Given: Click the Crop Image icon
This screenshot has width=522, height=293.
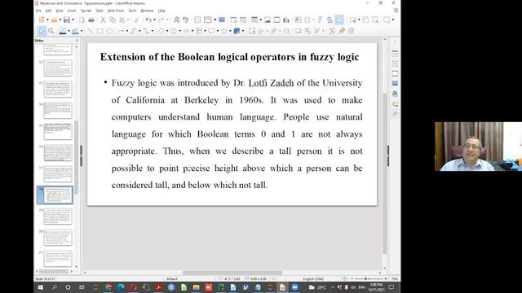Looking at the screenshot, I should click(x=307, y=31).
